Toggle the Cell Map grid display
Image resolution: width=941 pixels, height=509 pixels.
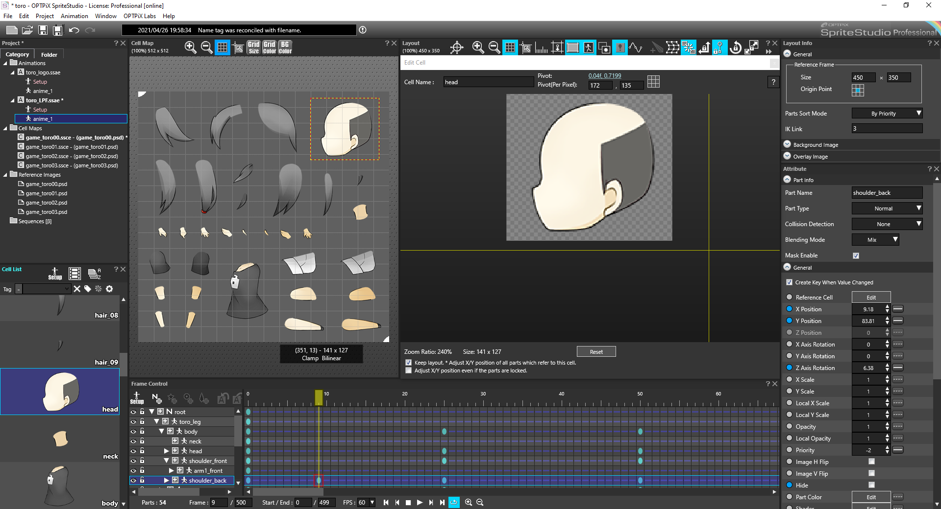click(223, 47)
